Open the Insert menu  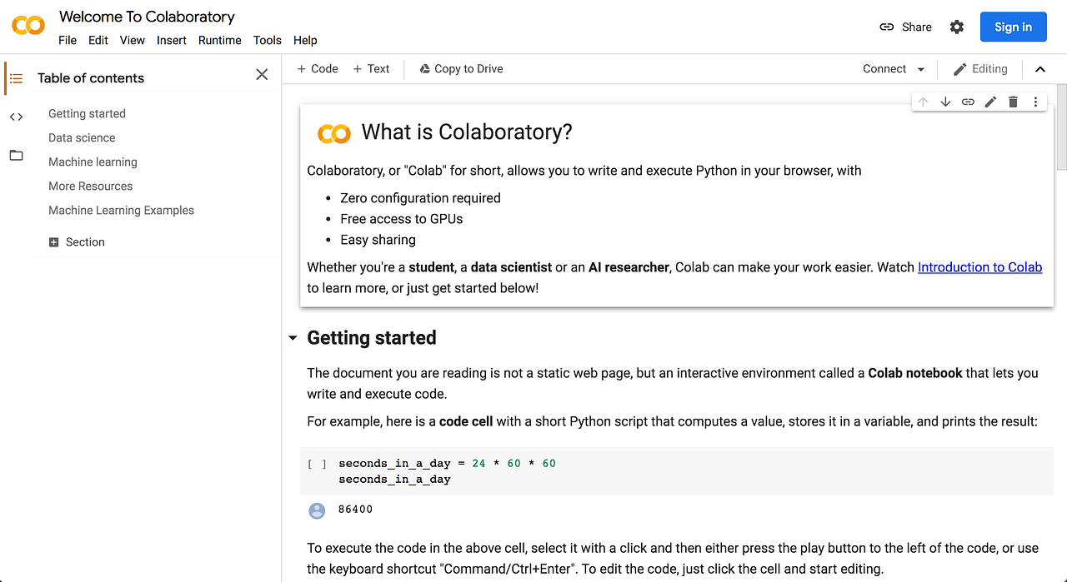tap(171, 39)
